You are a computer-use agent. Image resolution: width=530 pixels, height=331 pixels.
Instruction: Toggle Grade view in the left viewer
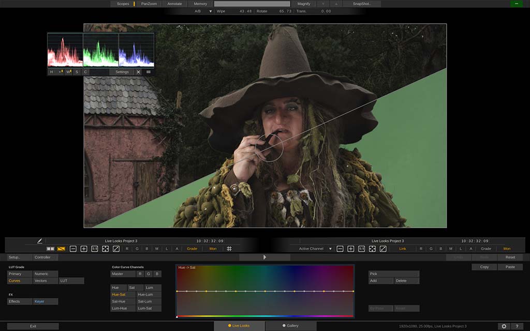click(192, 249)
